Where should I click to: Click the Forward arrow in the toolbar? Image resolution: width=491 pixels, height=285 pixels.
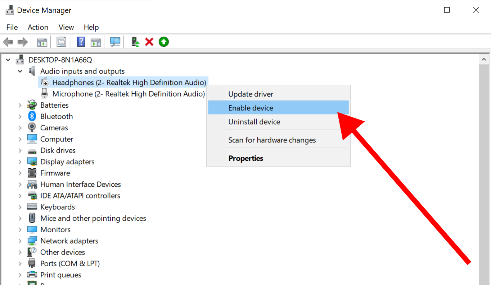point(23,42)
